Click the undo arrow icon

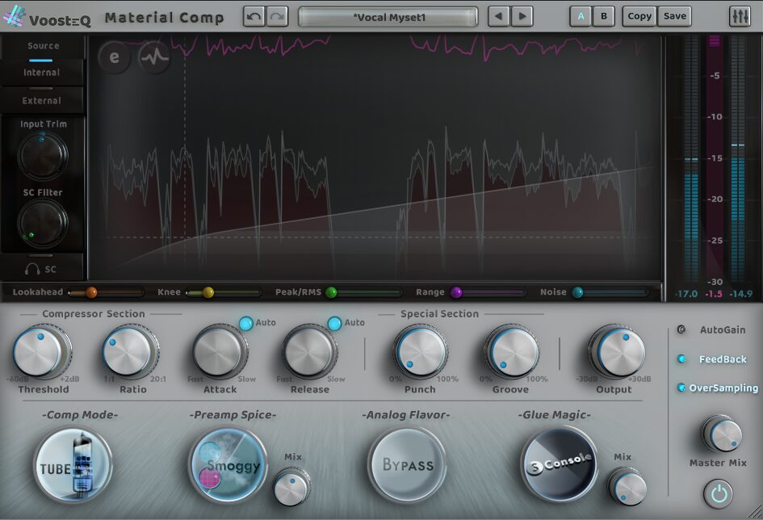tap(254, 16)
